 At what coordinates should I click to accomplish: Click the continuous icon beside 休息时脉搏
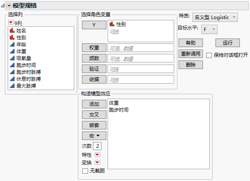pyautogui.click(x=12, y=79)
